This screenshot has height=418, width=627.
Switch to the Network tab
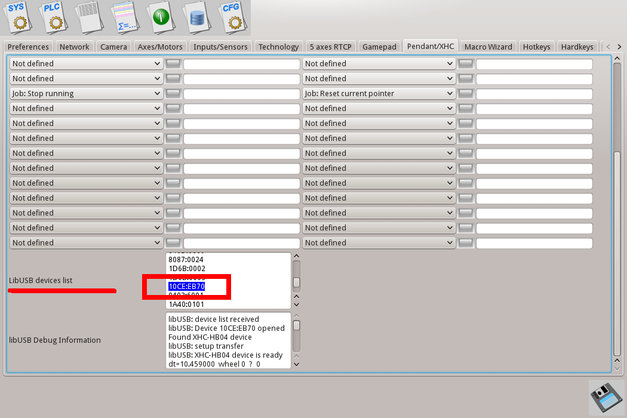click(75, 47)
